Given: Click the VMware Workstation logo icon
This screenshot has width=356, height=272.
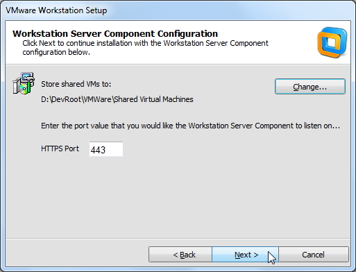Looking at the screenshot, I should (x=332, y=42).
